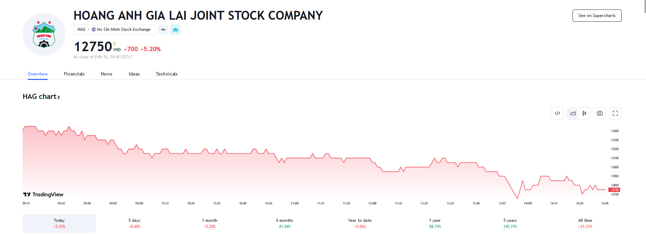
Task: Click the TradingView logo on chart
Action: pos(43,194)
